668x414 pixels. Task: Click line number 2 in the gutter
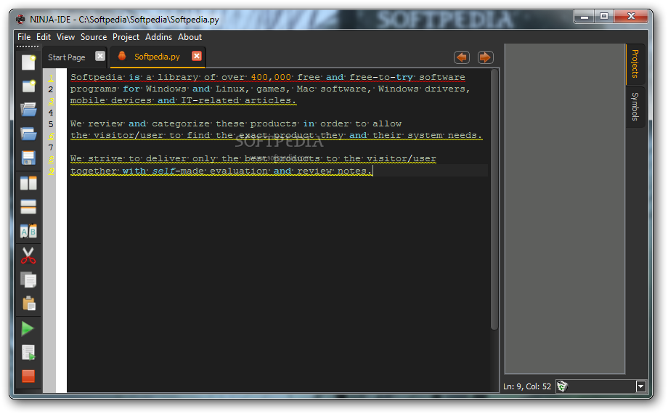(51, 89)
